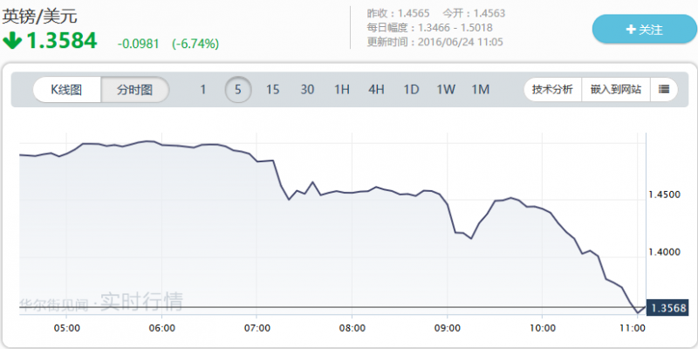Screen dimensions: 698x349
Task: Open the list menu icon
Action: tap(664, 89)
